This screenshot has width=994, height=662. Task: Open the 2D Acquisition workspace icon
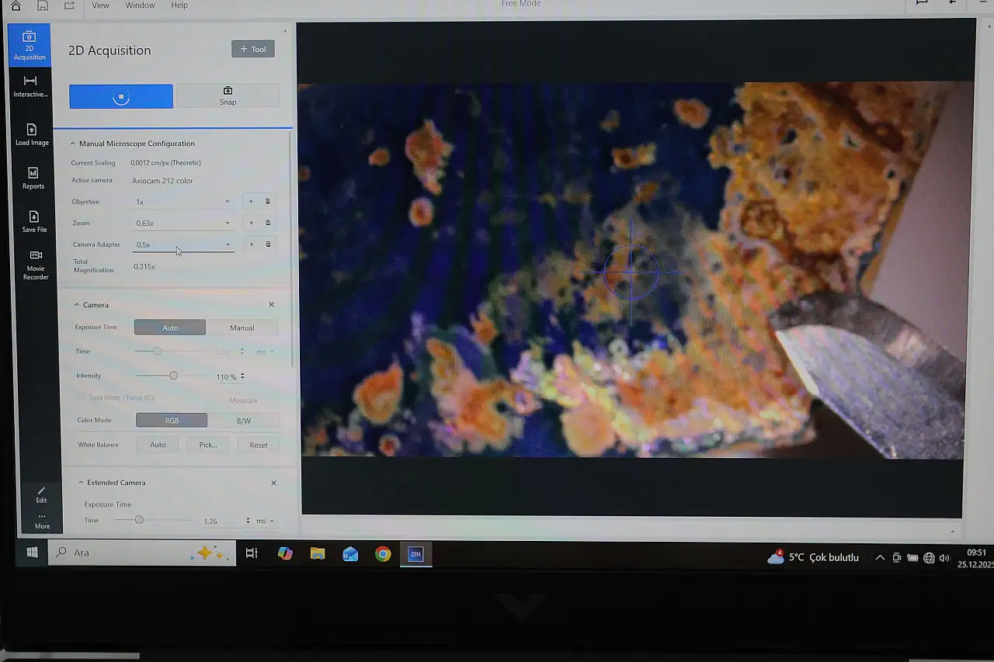(x=30, y=44)
